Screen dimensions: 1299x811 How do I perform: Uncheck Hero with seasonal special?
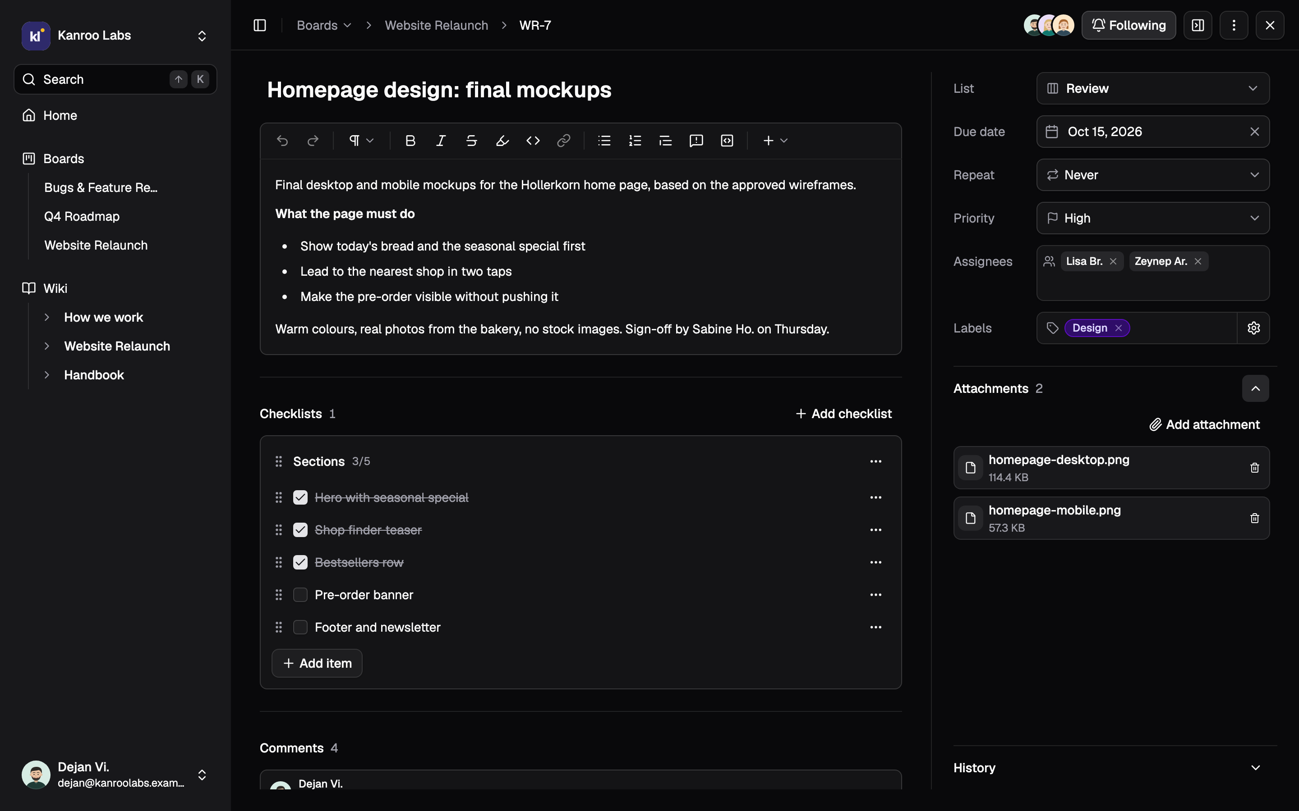click(300, 498)
